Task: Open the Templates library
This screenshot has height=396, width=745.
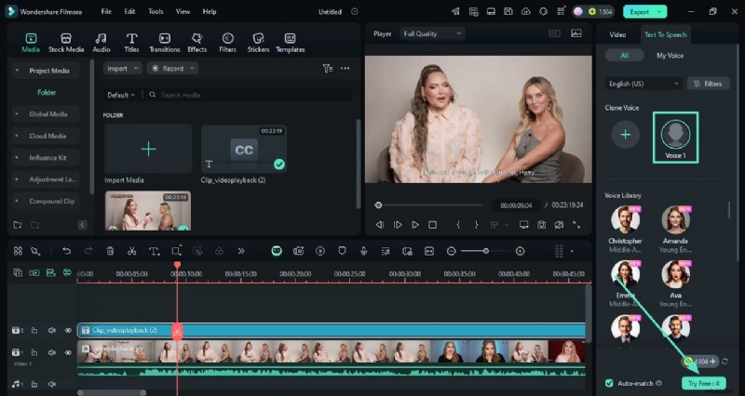Action: pos(291,43)
